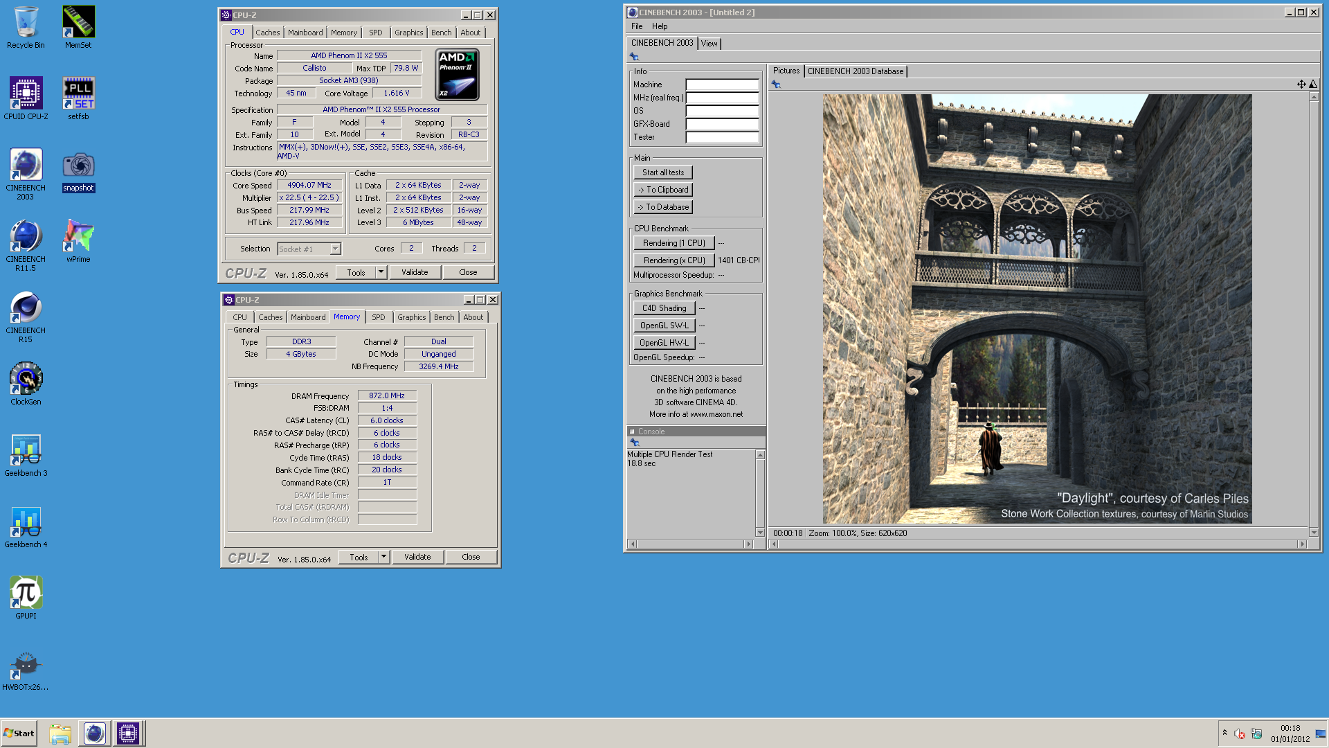Viewport: 1329px width, 748px height.
Task: Launch CINEBENCH R15 desktop shortcut
Action: tap(26, 317)
